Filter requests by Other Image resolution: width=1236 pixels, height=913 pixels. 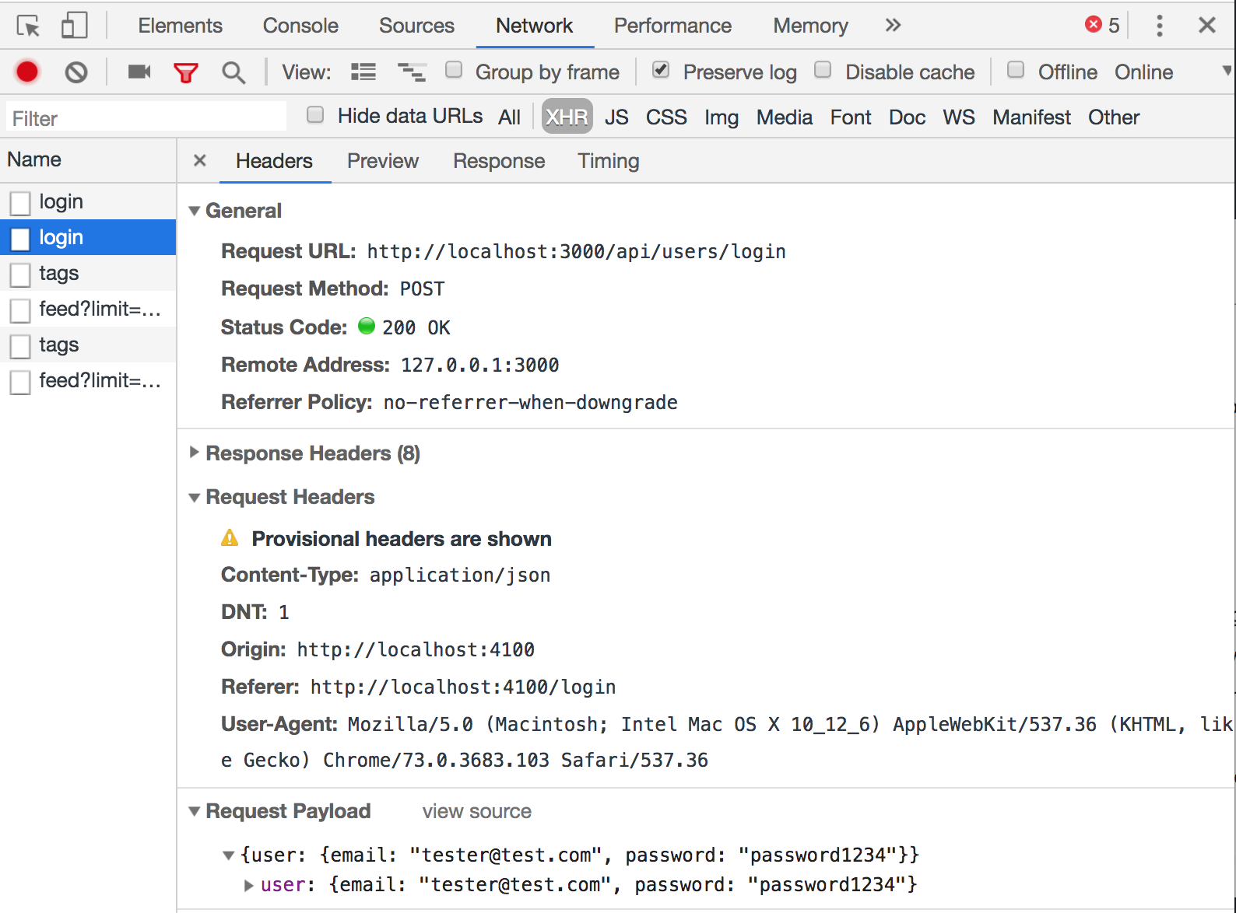1114,117
